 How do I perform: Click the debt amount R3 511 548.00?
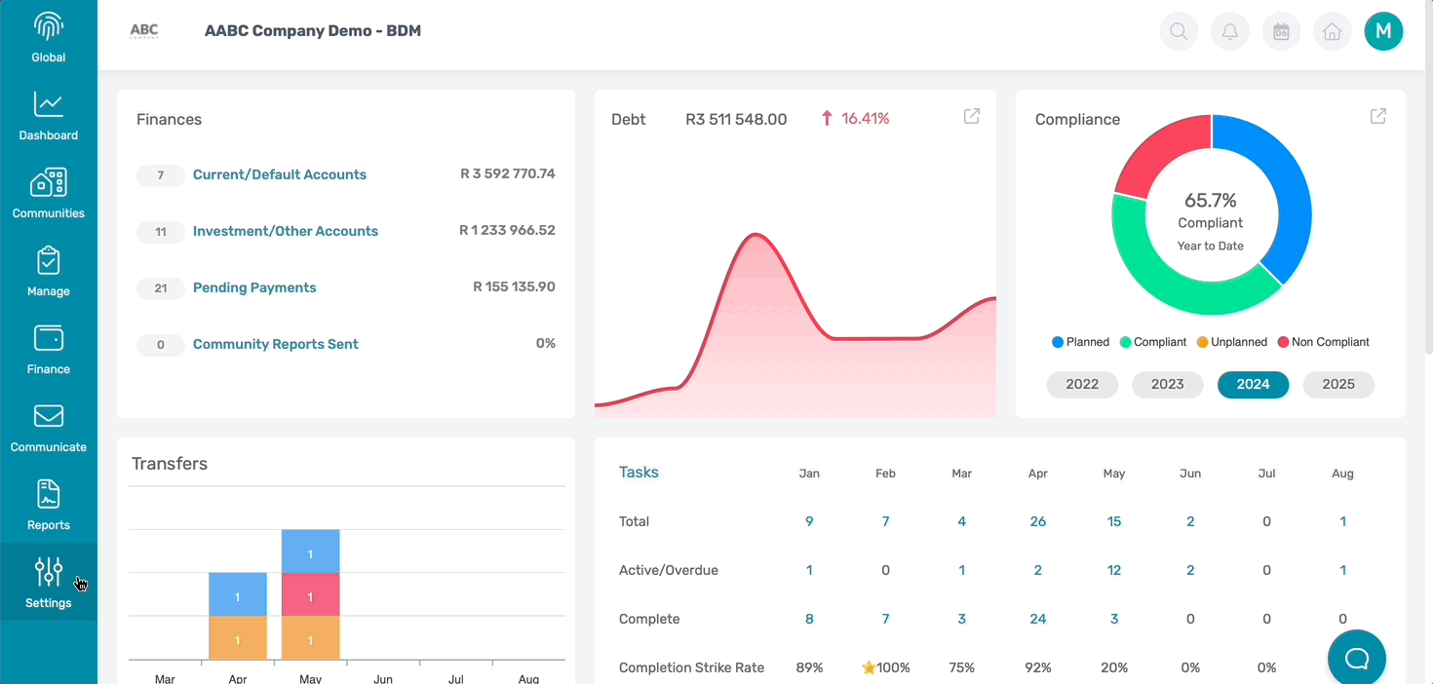736,119
